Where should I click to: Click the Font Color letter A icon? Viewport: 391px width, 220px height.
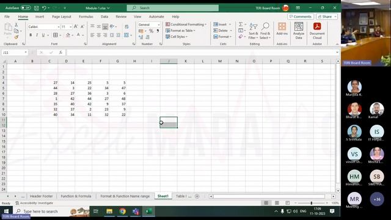pyautogui.click(x=78, y=35)
